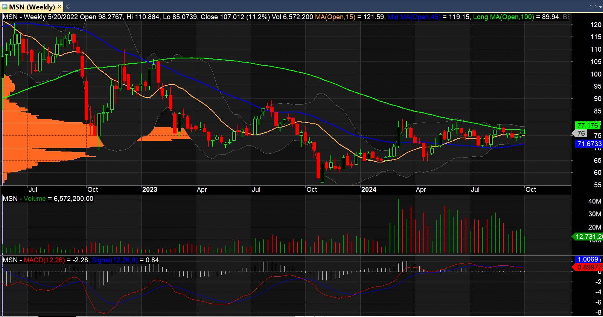
Task: Click the blue 1.0069 MACD tag
Action: (x=588, y=259)
